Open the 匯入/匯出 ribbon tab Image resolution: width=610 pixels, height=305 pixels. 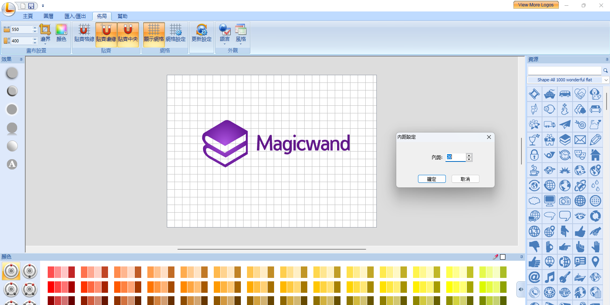[x=75, y=16]
